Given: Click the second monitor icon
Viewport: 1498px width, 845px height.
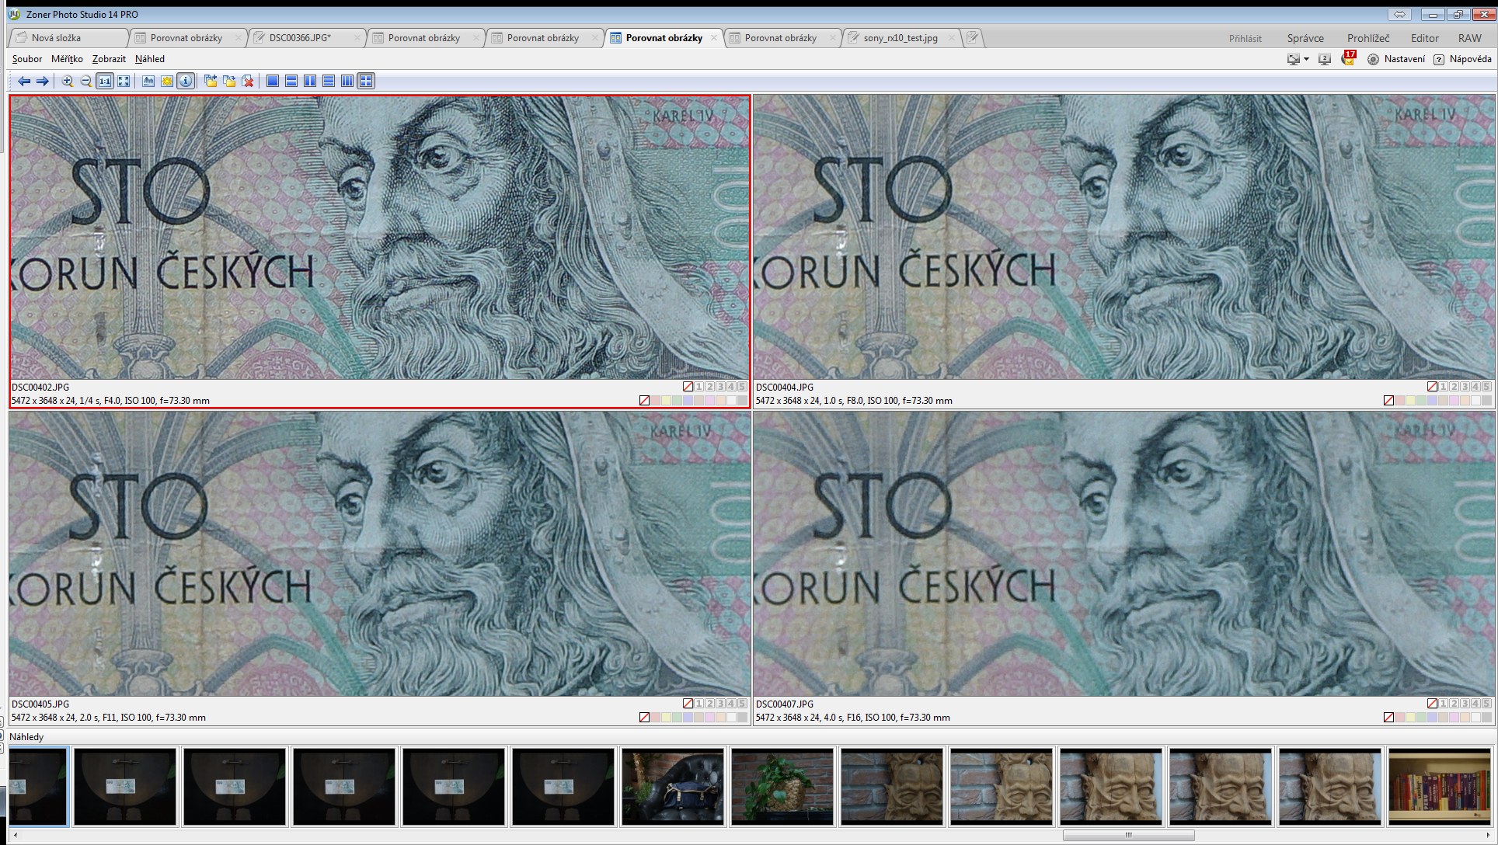Looking at the screenshot, I should click(x=1325, y=59).
